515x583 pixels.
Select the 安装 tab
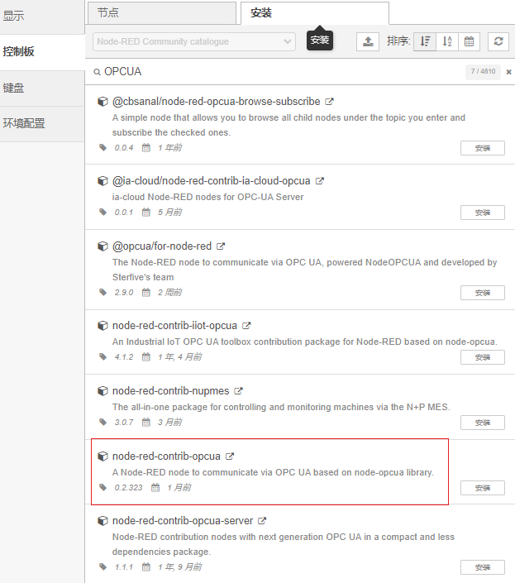coord(315,13)
